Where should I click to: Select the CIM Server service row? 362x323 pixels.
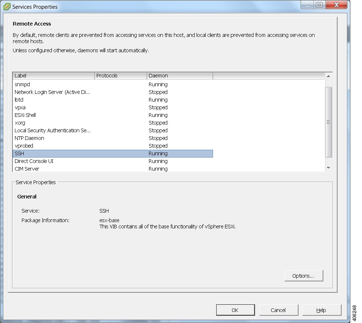point(113,169)
